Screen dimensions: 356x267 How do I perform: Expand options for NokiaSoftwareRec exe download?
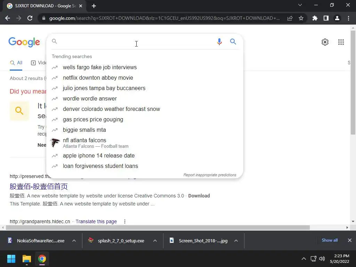coord(74,241)
